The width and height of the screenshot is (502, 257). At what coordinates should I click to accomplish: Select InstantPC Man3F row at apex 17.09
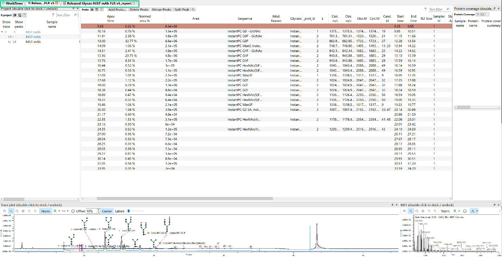[x=266, y=75]
